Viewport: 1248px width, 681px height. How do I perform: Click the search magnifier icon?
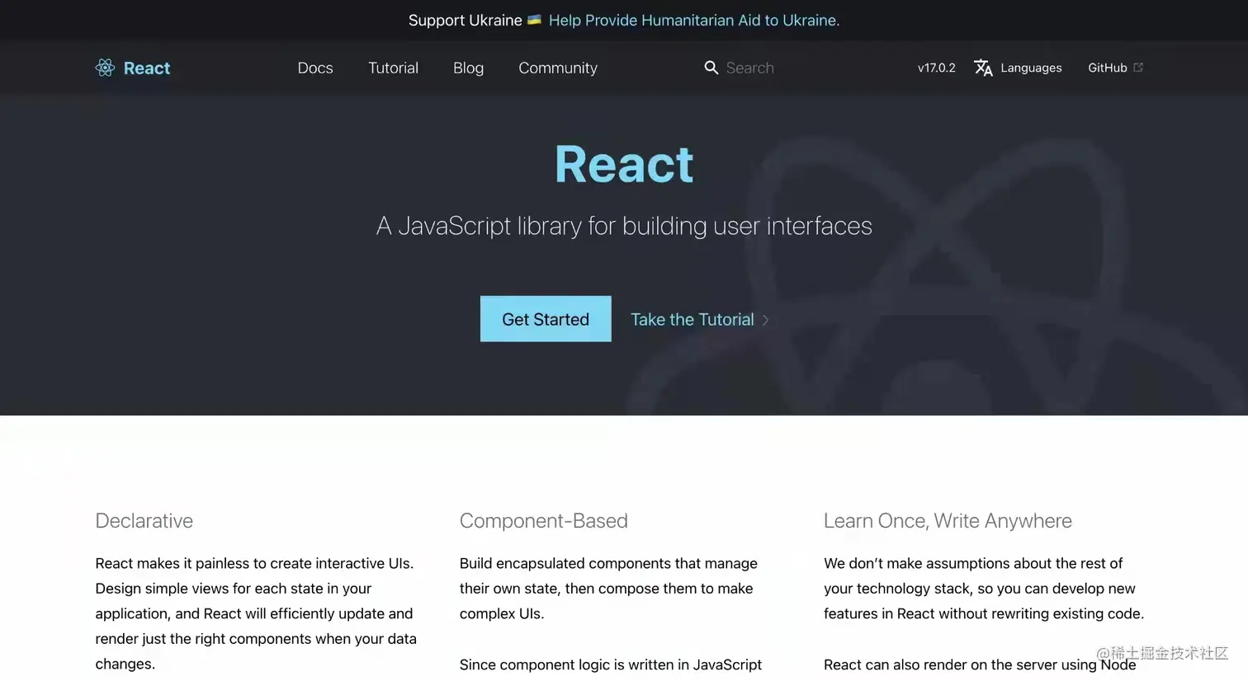click(x=711, y=68)
